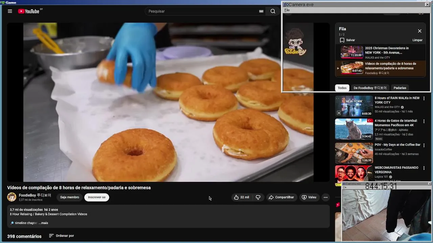
Task: Click the large Camera.exe title bar icon
Action: (x=286, y=5)
